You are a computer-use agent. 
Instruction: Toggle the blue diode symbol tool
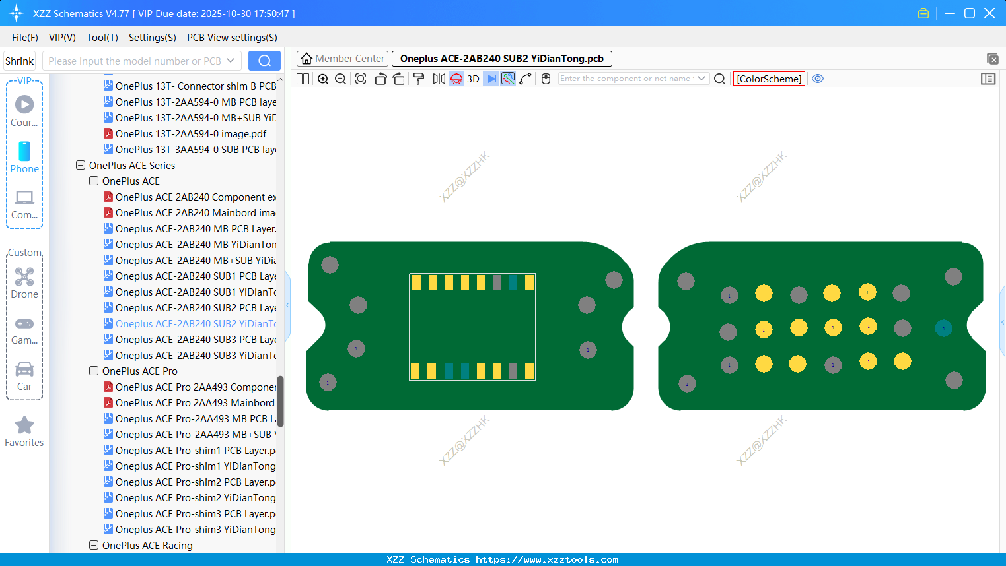pos(490,79)
